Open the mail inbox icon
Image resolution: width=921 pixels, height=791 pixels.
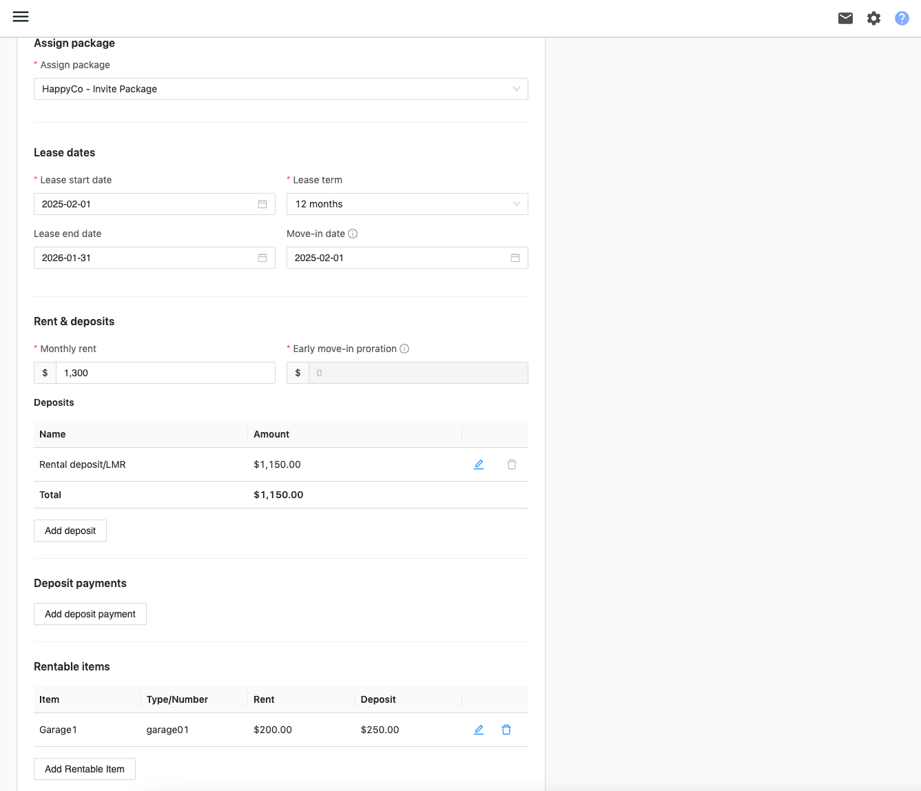[845, 18]
